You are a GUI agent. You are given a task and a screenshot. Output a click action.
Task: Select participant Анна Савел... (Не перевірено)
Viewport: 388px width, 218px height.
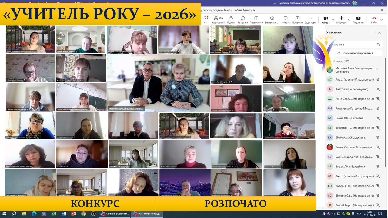354,99
